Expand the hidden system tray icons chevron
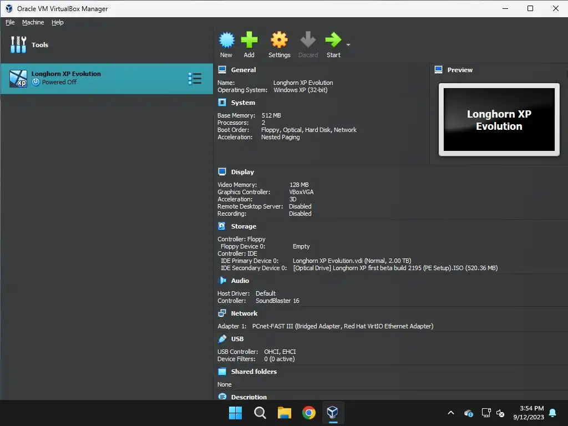This screenshot has width=568, height=426. [x=451, y=413]
